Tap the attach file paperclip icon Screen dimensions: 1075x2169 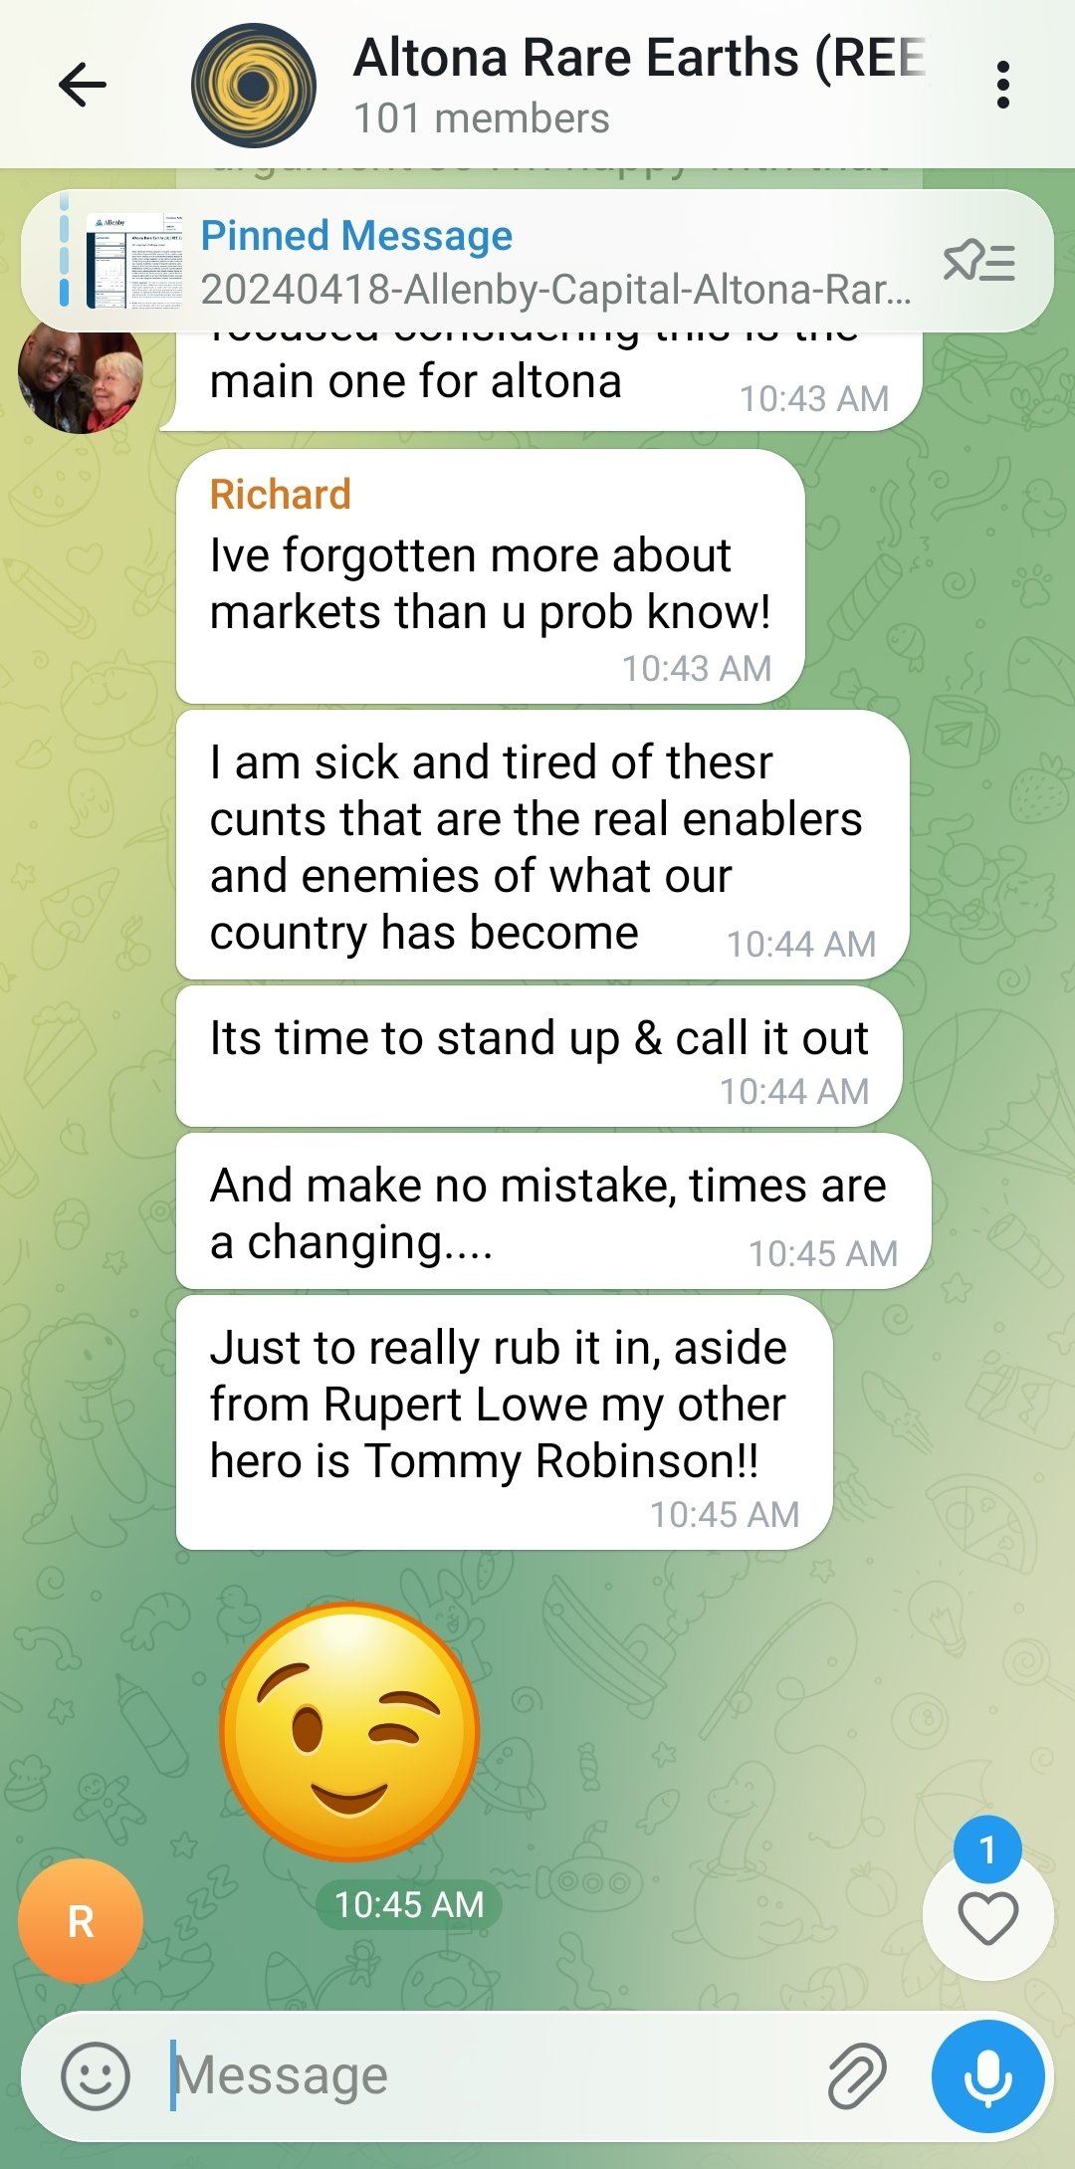(x=858, y=2076)
